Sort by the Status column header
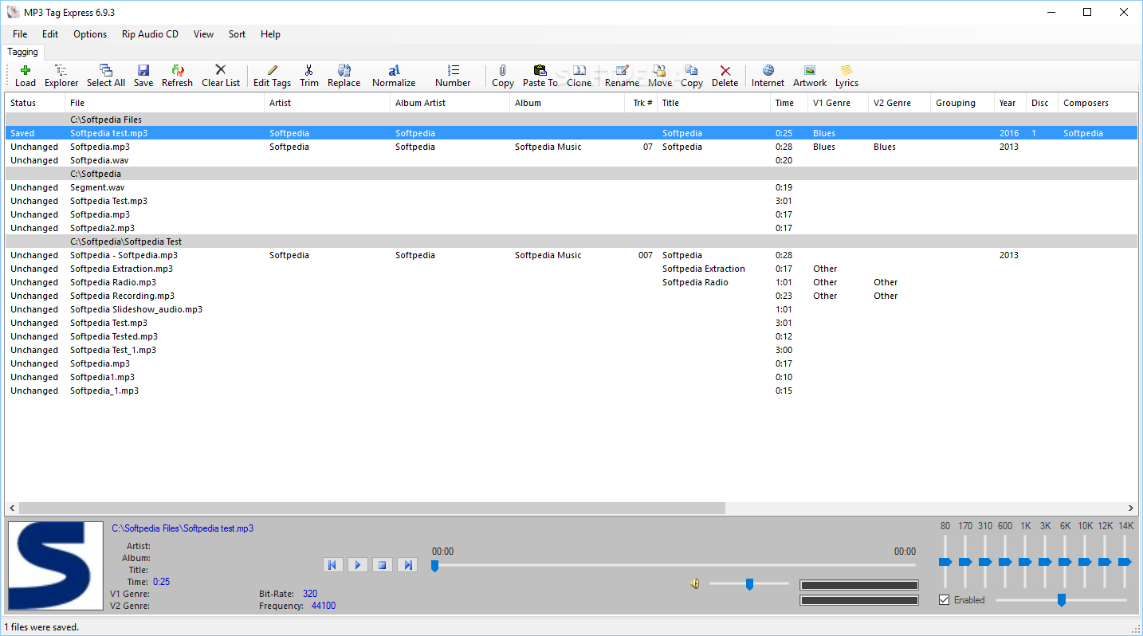1143x636 pixels. 35,103
